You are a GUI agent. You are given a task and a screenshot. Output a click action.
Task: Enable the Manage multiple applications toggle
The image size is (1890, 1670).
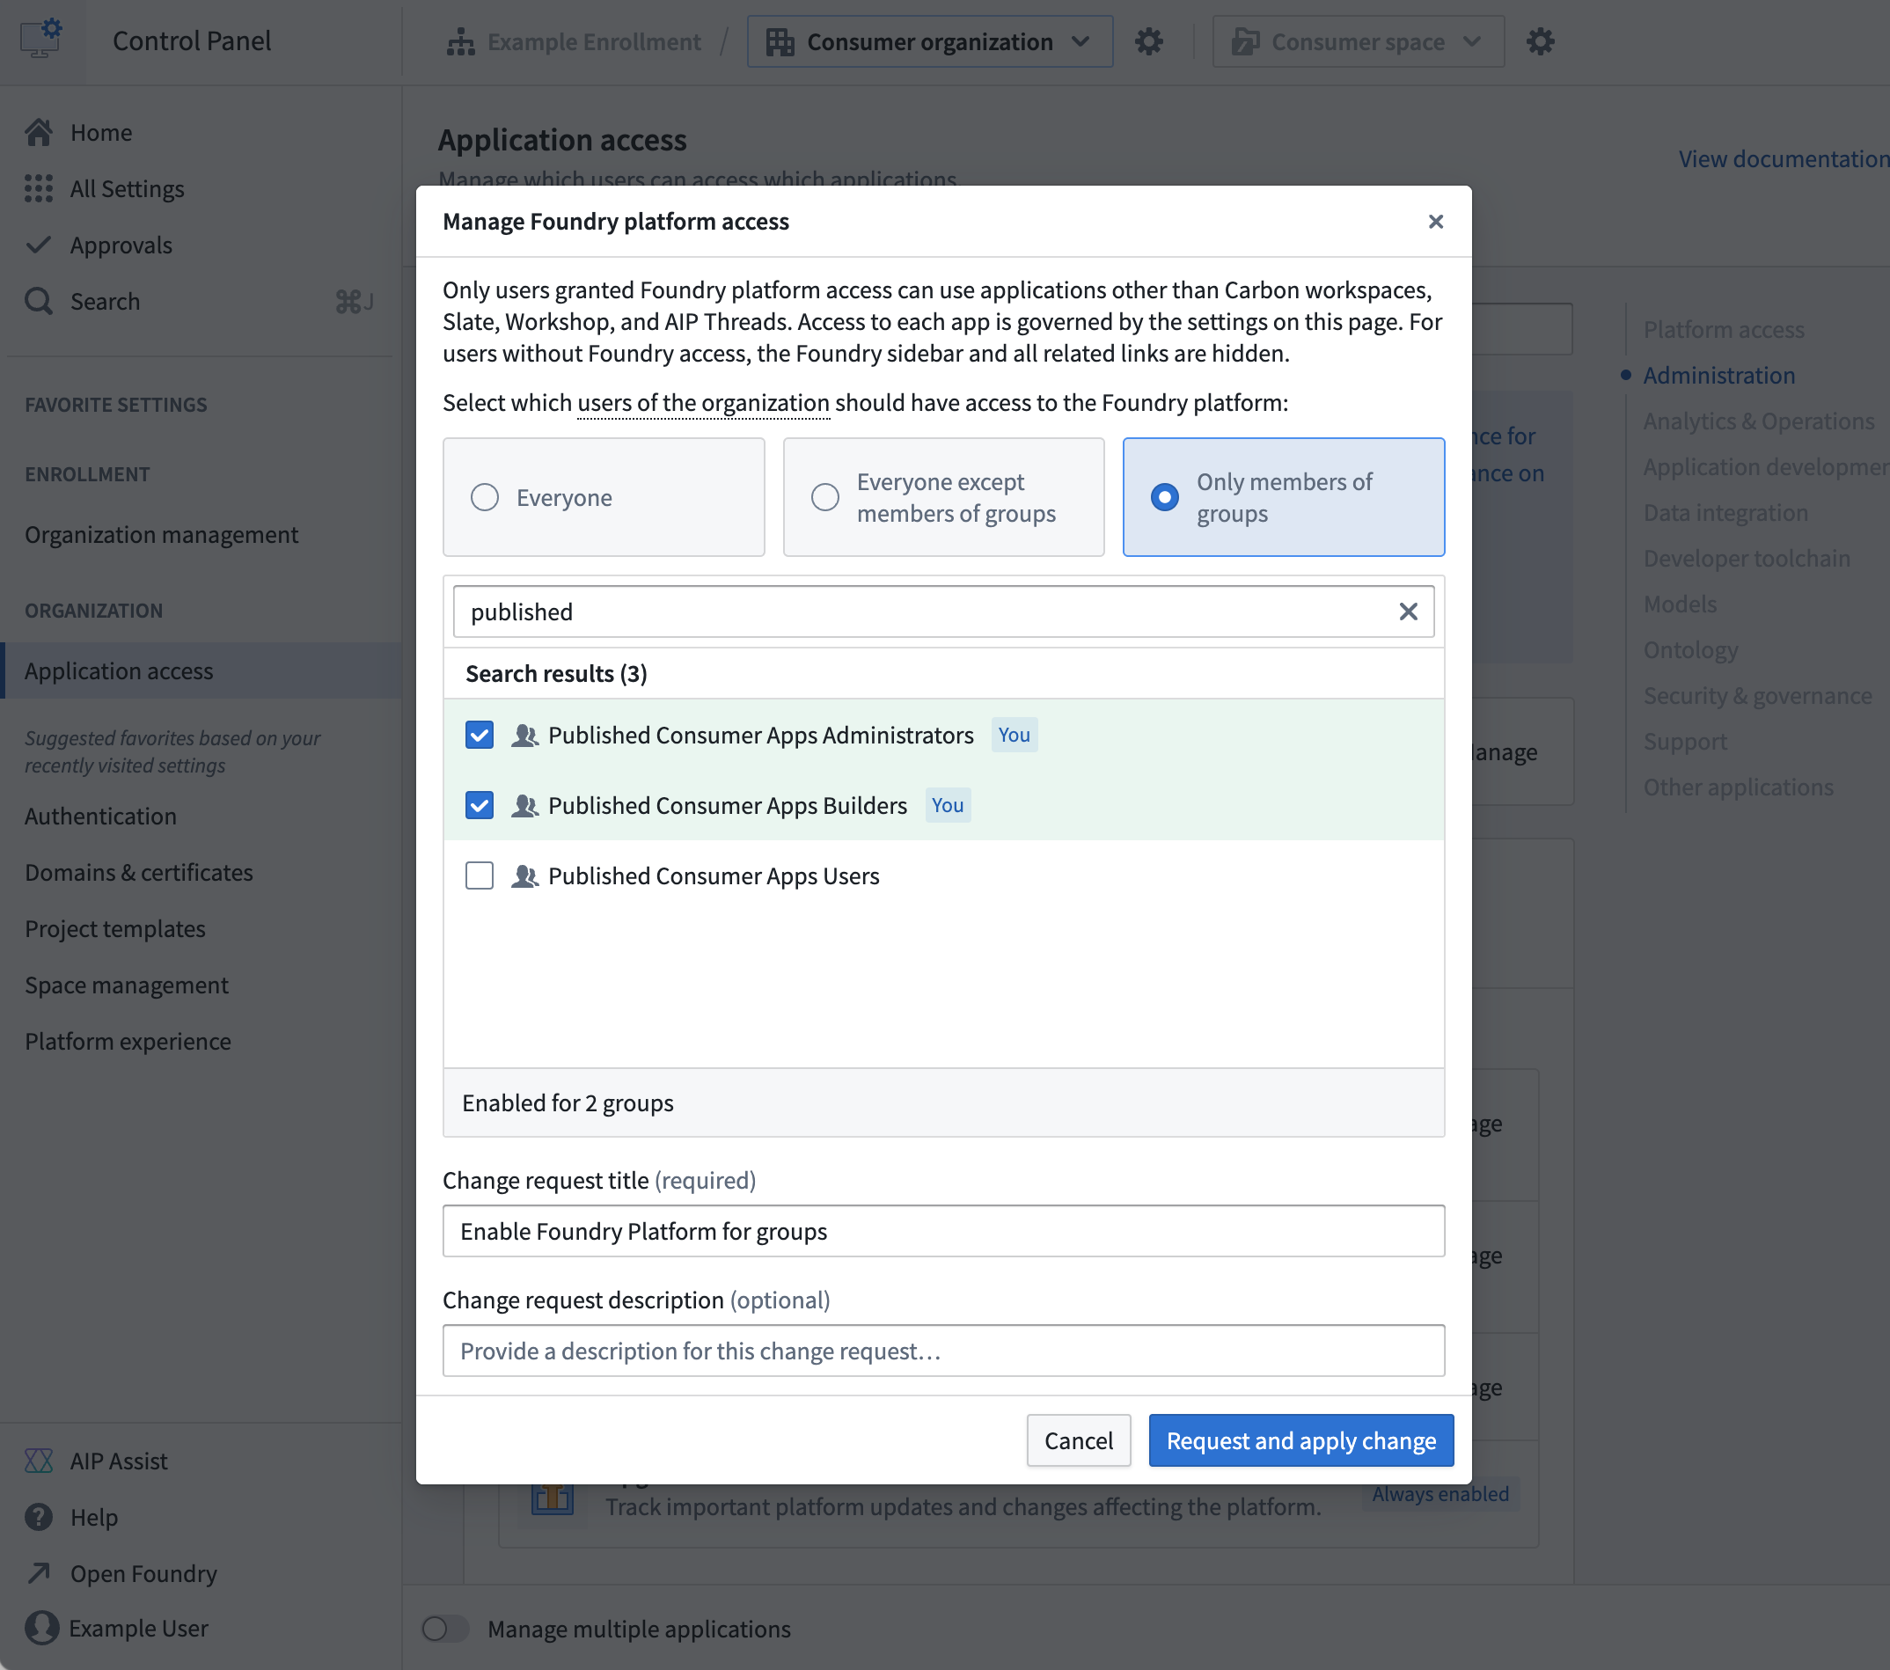click(446, 1630)
